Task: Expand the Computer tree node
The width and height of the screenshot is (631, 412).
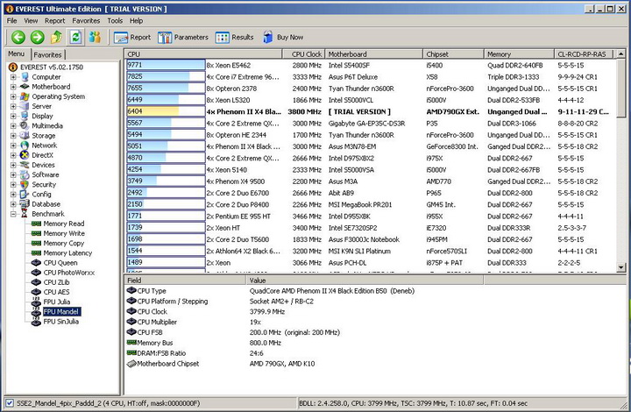Action: (x=13, y=77)
